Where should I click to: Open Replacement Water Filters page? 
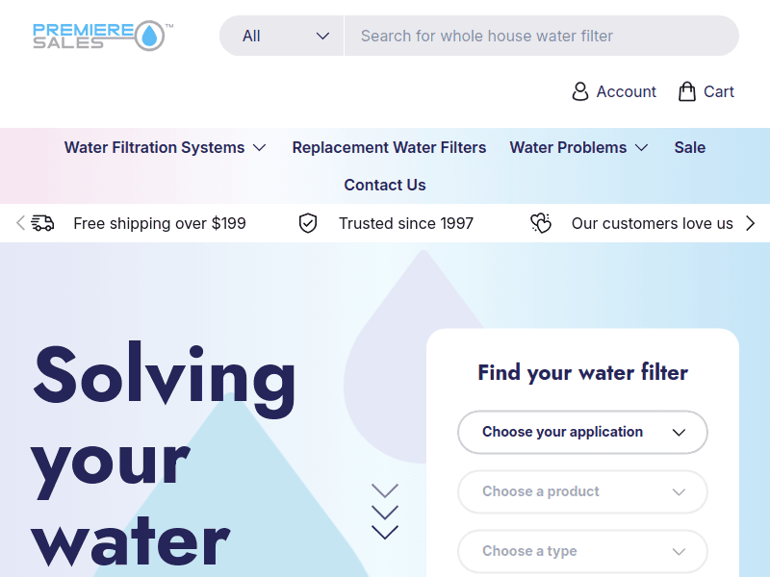pyautogui.click(x=389, y=147)
